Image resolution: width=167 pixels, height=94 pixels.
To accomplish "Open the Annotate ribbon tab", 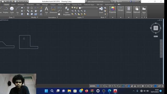I will pos(21,5).
